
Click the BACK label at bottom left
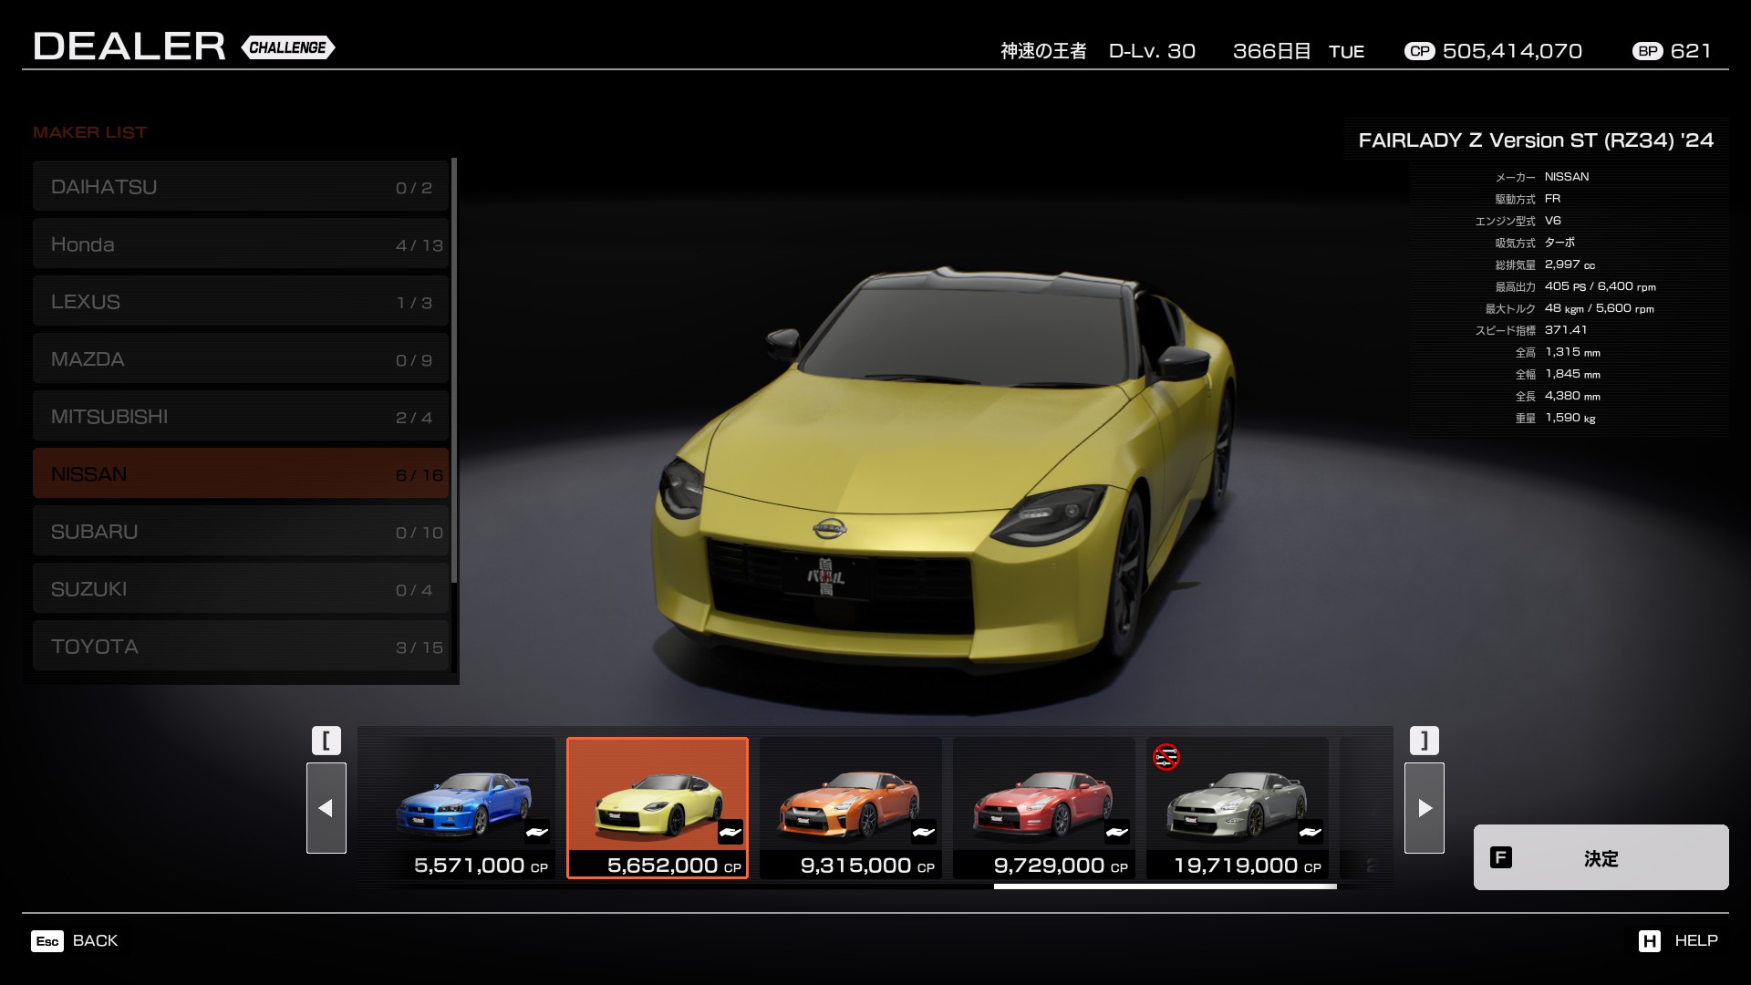point(95,940)
